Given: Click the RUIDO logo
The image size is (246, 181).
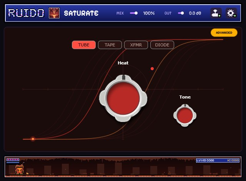Looking at the screenshot, I should (x=26, y=13).
